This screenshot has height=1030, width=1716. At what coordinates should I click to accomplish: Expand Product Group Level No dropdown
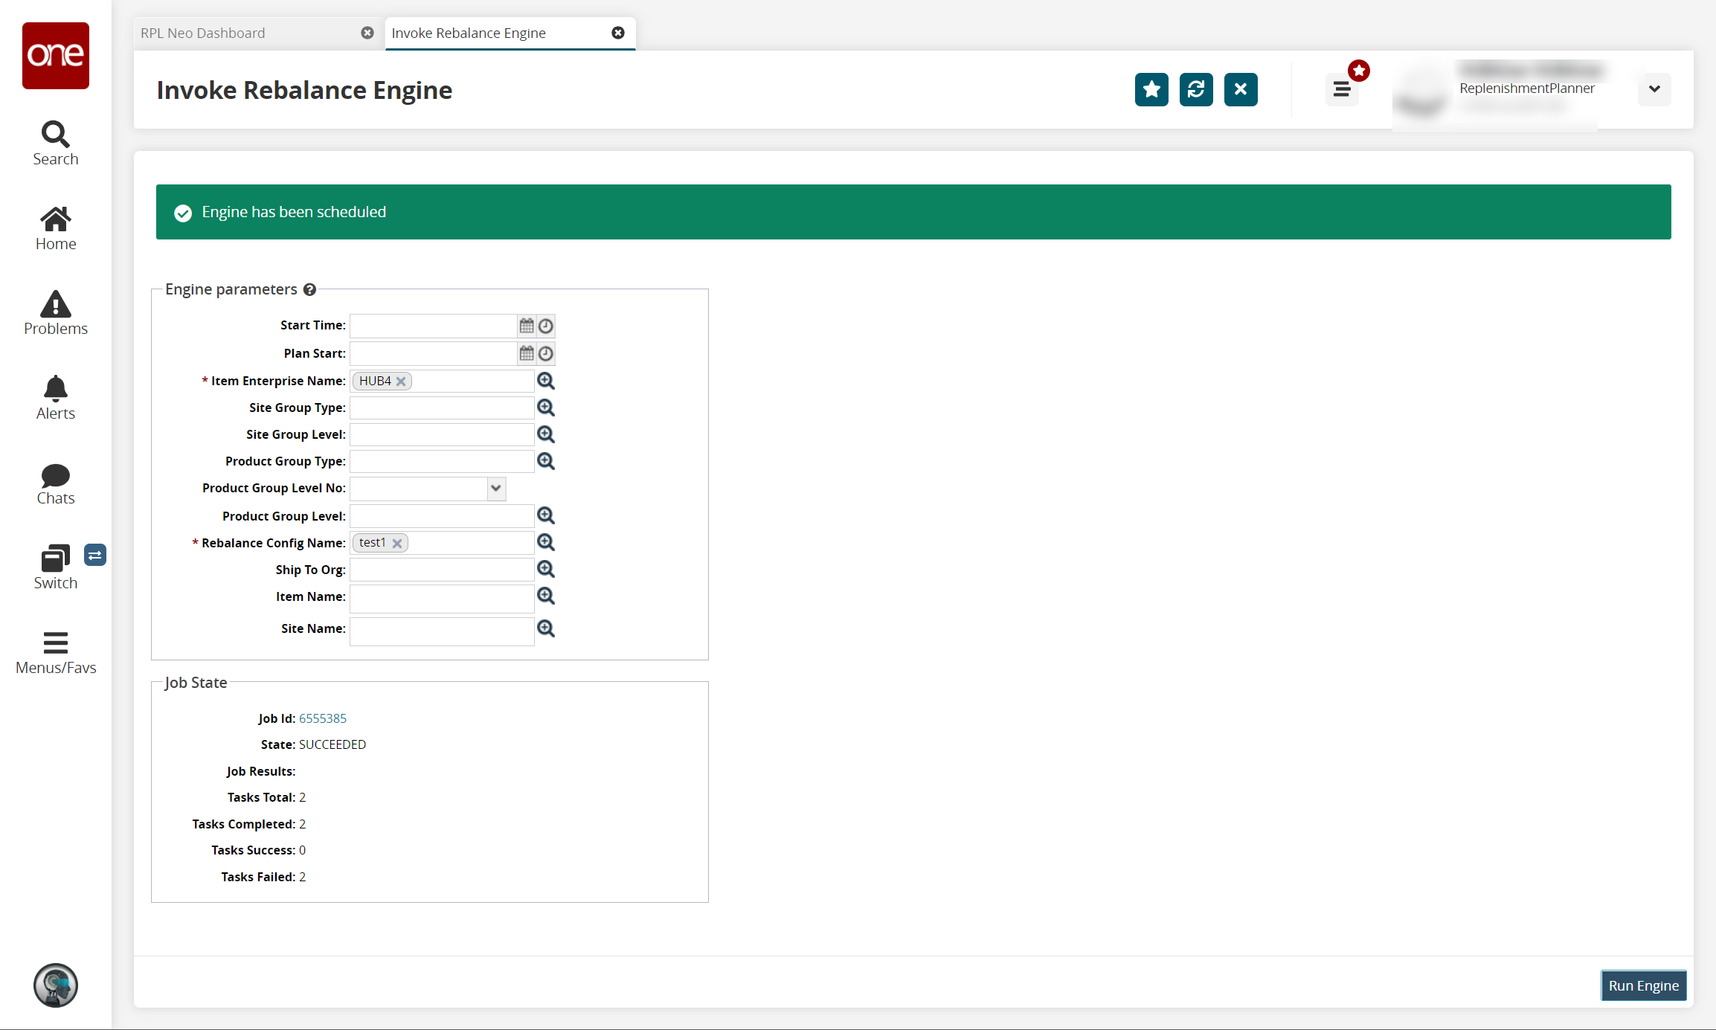pyautogui.click(x=496, y=488)
